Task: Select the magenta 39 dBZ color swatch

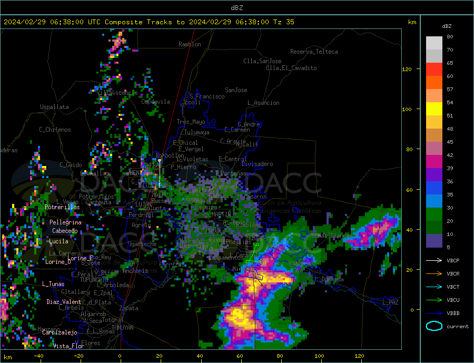Action: pos(434,162)
